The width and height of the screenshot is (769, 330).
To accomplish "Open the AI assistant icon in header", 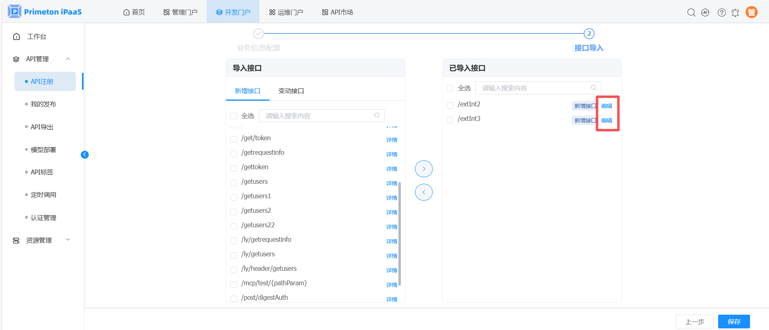I will click(705, 12).
